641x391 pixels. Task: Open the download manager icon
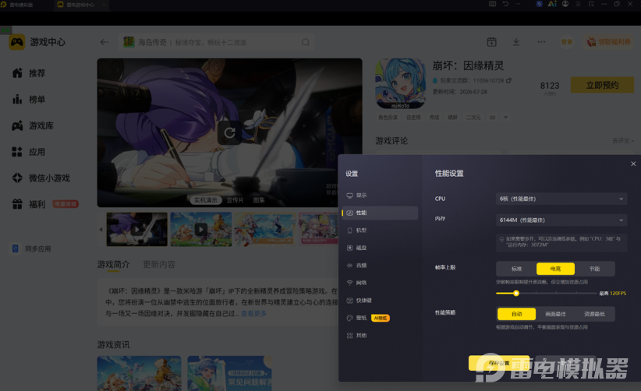[516, 41]
